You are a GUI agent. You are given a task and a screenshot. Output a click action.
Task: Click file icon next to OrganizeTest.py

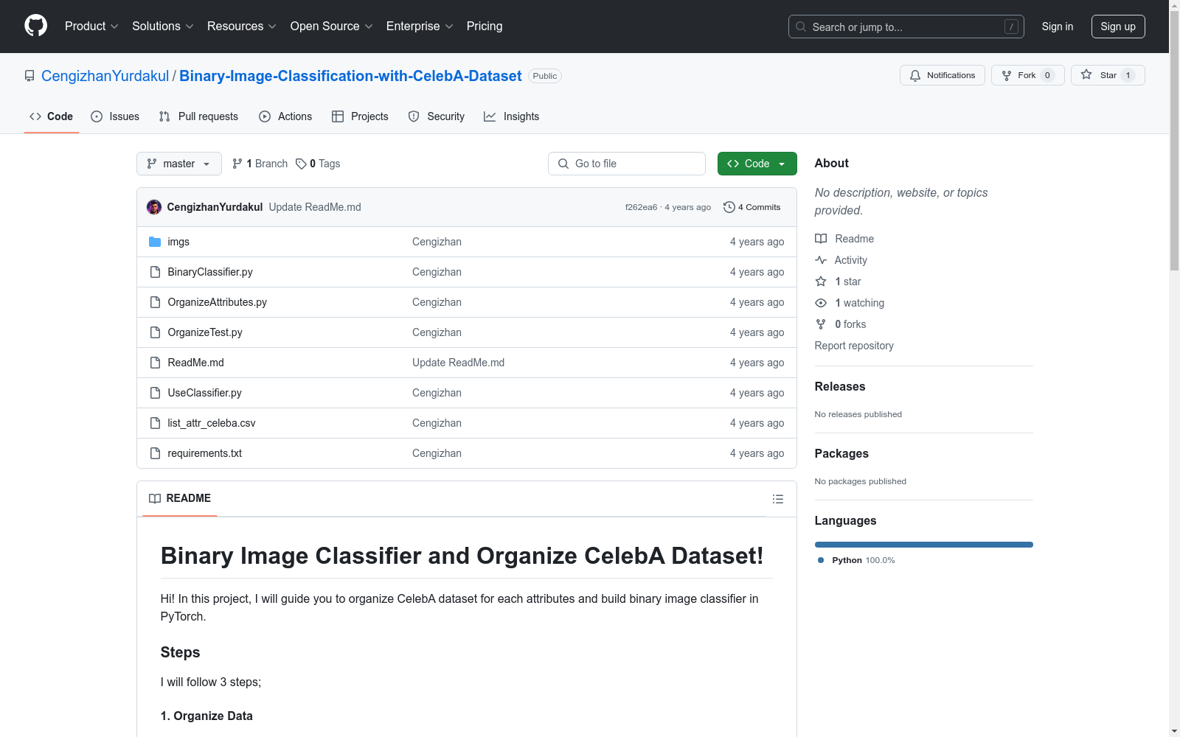155,332
